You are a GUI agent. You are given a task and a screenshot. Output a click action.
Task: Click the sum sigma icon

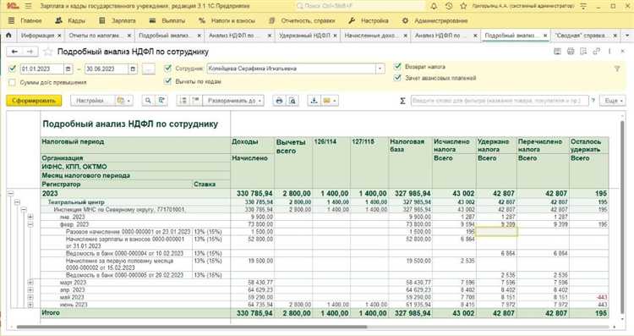click(402, 101)
